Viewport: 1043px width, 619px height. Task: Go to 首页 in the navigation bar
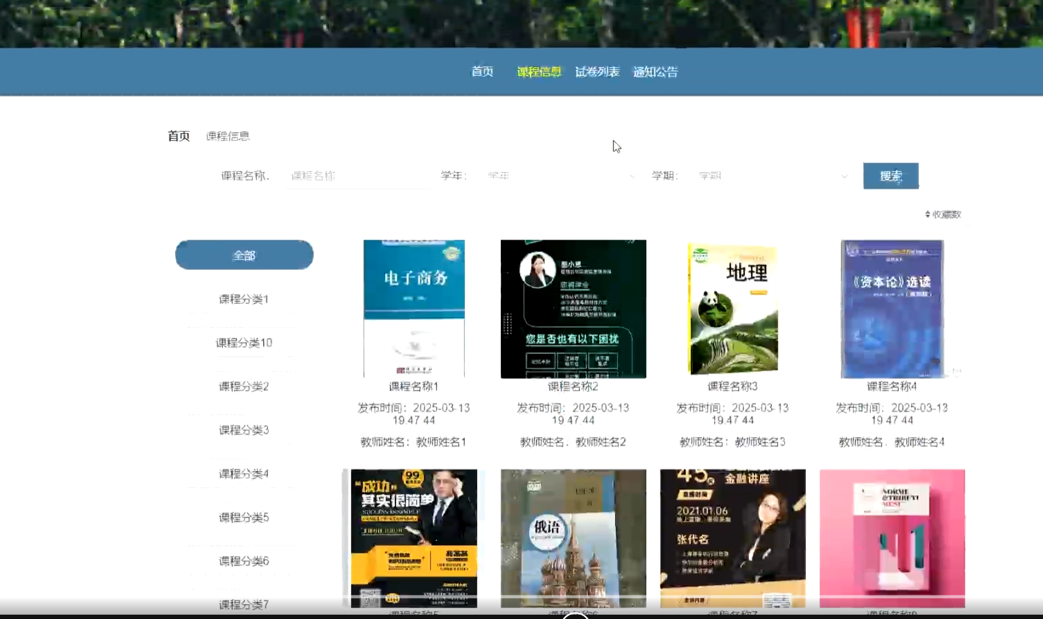point(482,72)
